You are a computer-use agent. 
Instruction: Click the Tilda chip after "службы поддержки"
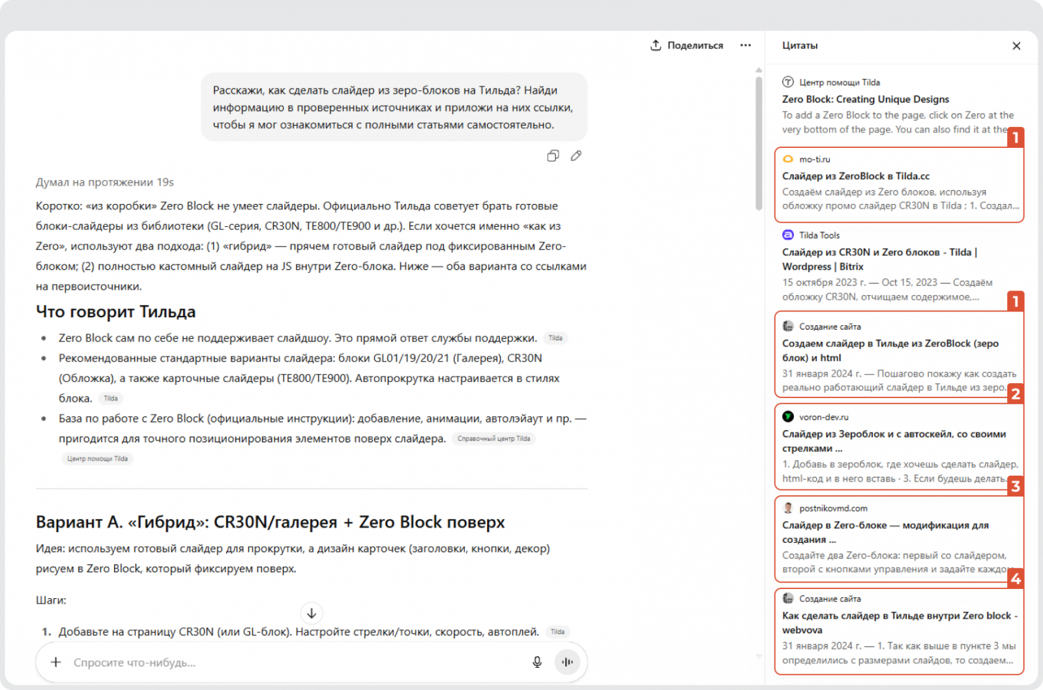click(555, 338)
